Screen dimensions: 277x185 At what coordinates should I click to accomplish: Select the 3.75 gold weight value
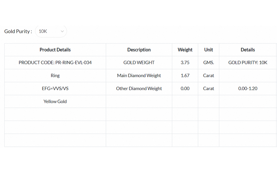185,62
